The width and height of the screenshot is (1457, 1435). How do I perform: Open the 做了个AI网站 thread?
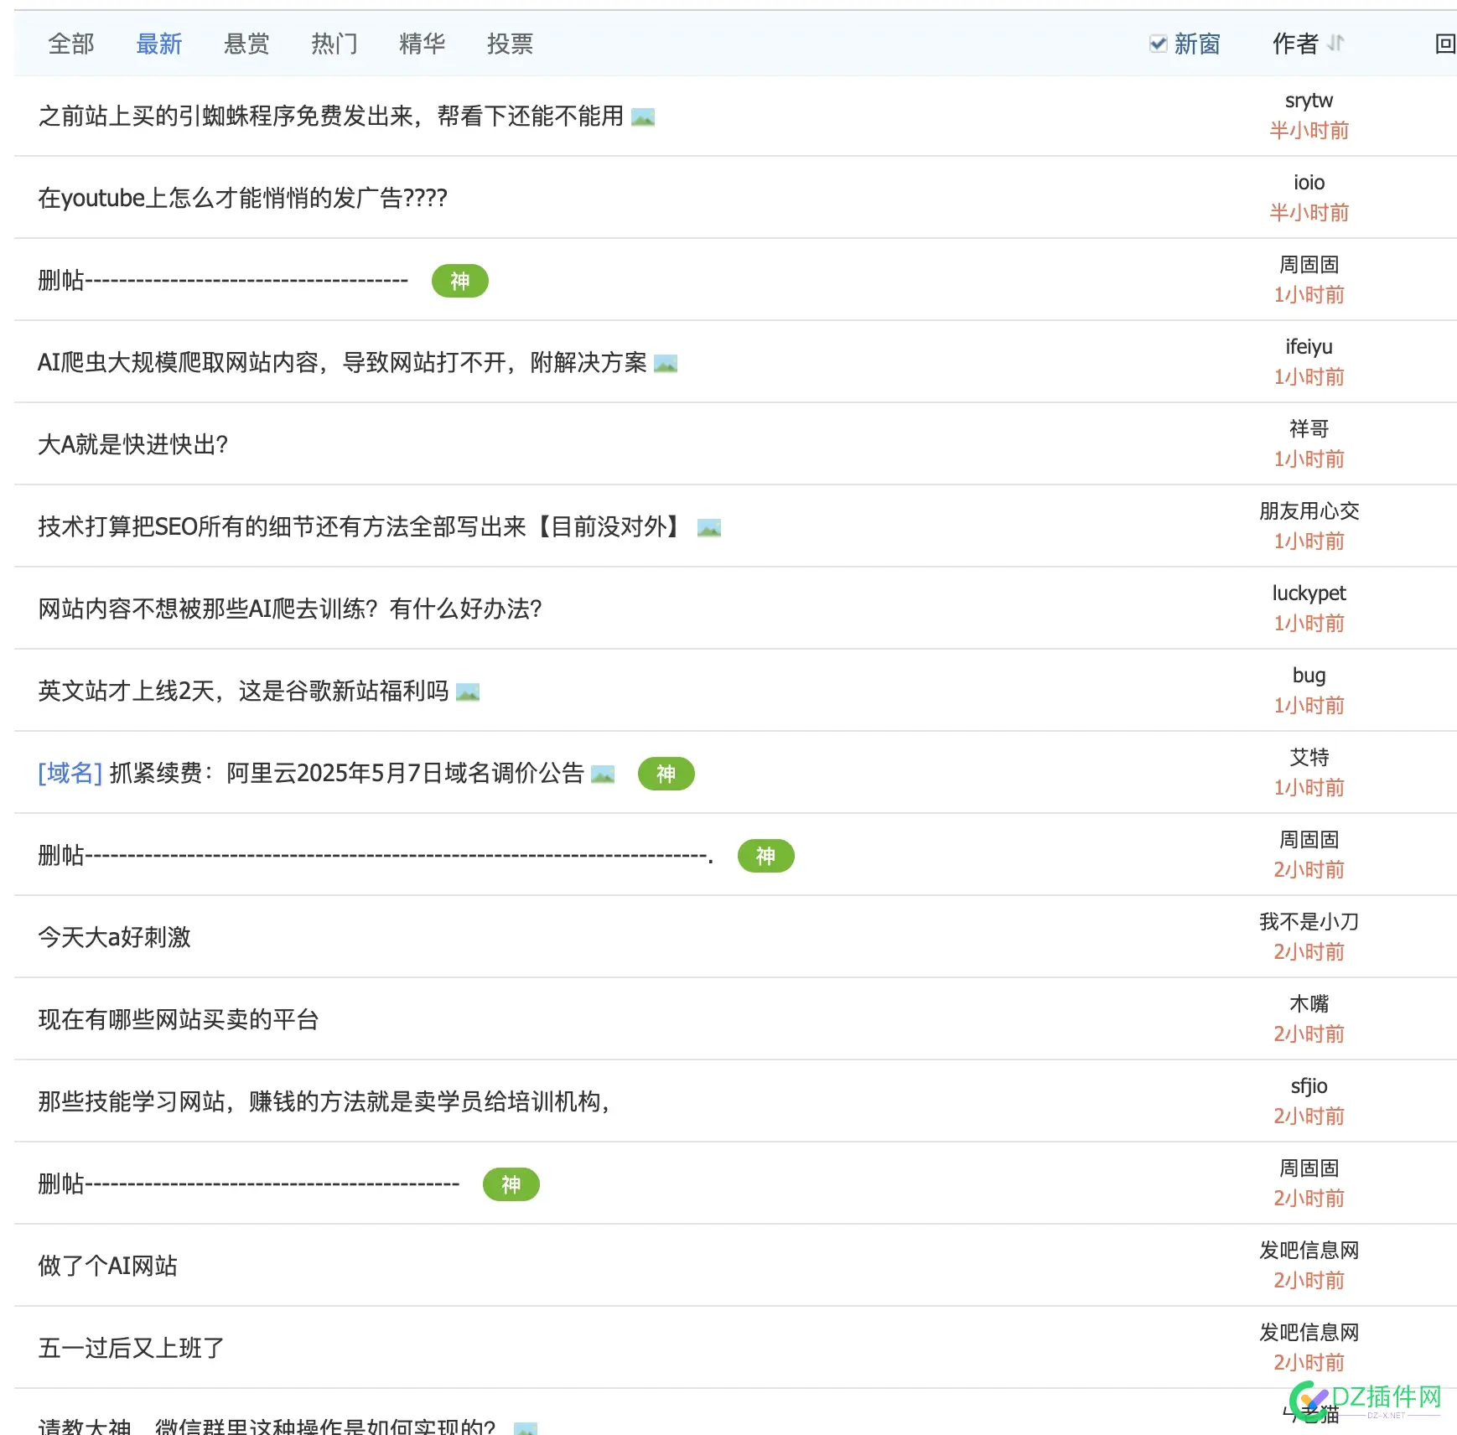[x=107, y=1266]
